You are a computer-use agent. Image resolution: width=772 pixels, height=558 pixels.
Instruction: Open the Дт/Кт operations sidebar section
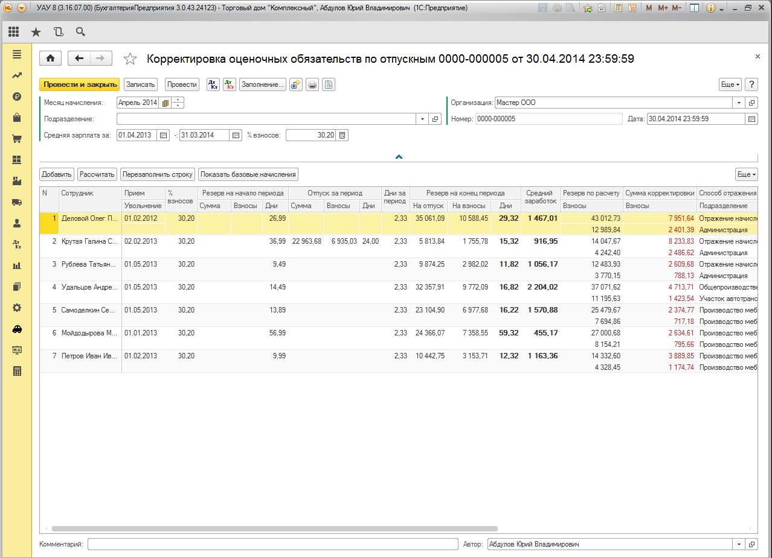coord(17,244)
